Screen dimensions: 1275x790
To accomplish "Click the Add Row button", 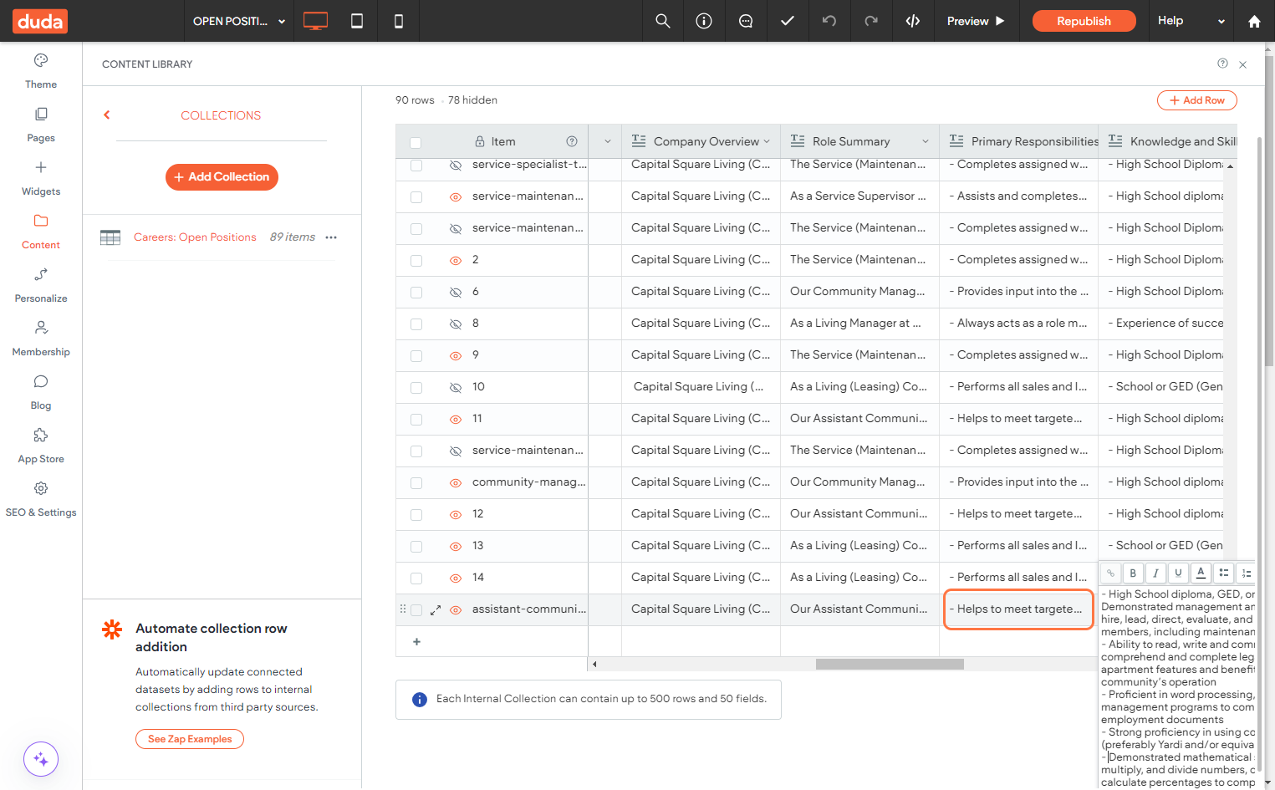I will tap(1196, 100).
